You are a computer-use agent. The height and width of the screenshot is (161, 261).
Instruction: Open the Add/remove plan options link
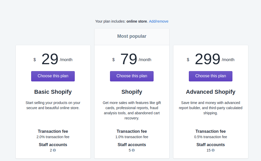[x=159, y=21]
